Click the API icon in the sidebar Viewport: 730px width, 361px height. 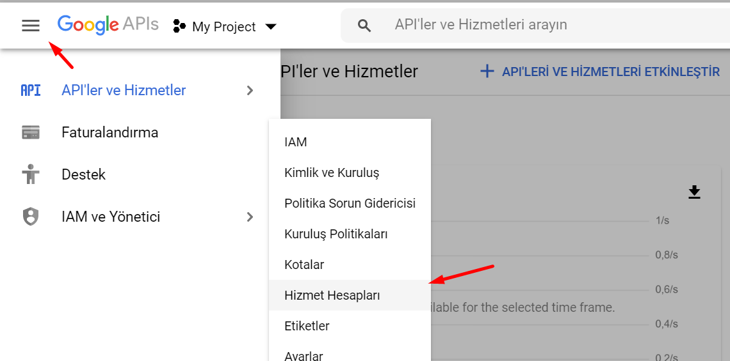pos(31,90)
